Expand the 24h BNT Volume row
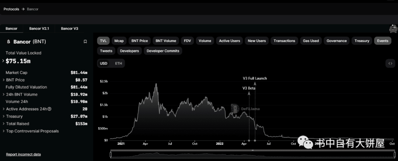Screen dimensions: 398x161 4,94
